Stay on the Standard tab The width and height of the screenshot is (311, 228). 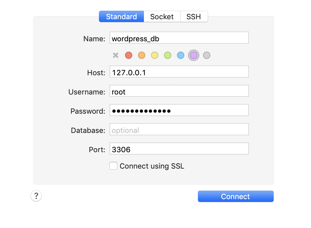click(x=121, y=16)
